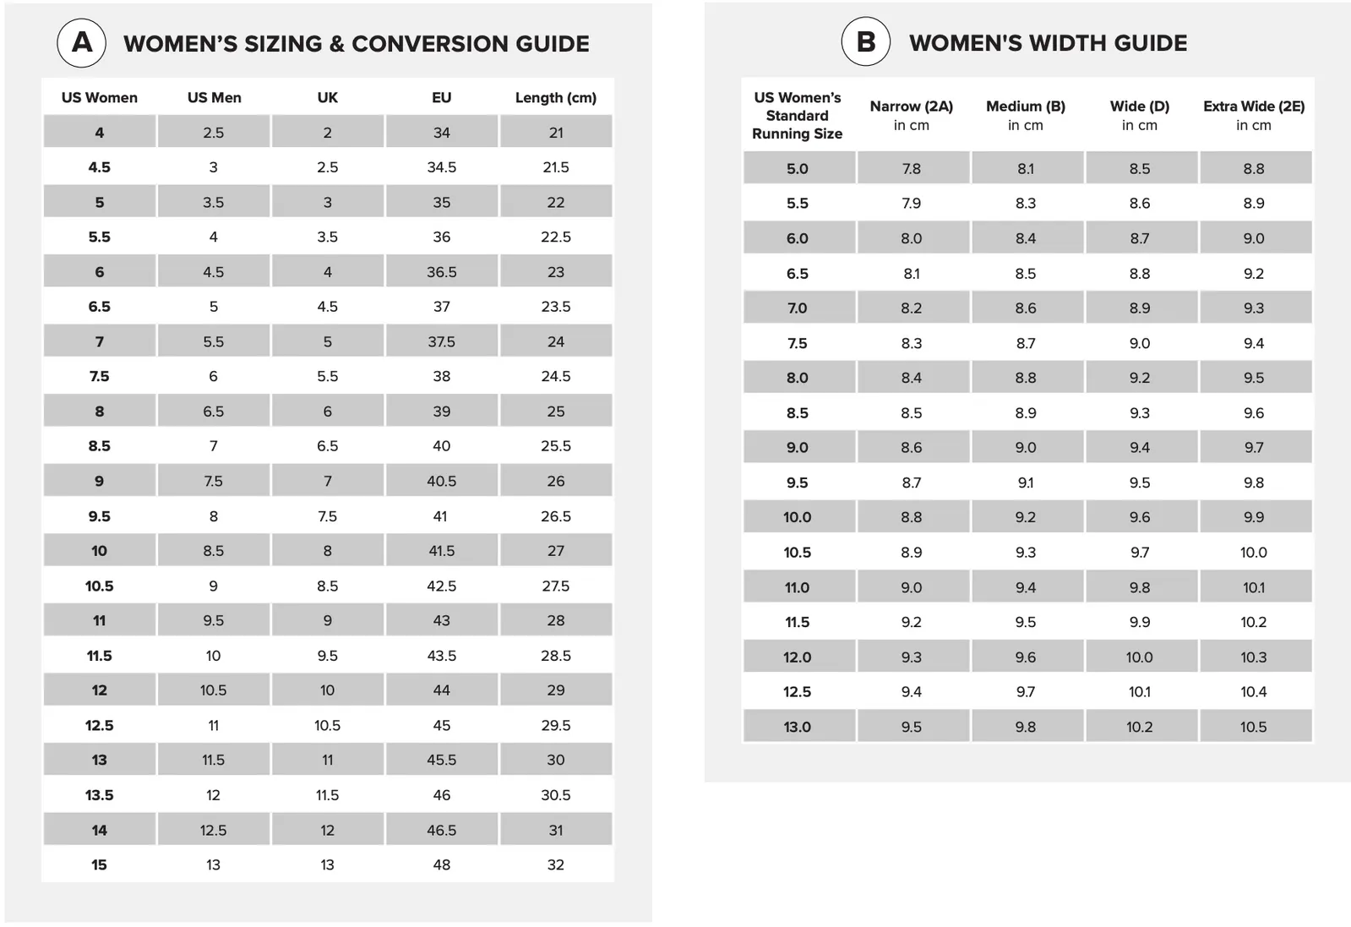Click the US Women's Standard Running Size header
Image resolution: width=1351 pixels, height=927 pixels.
[798, 115]
